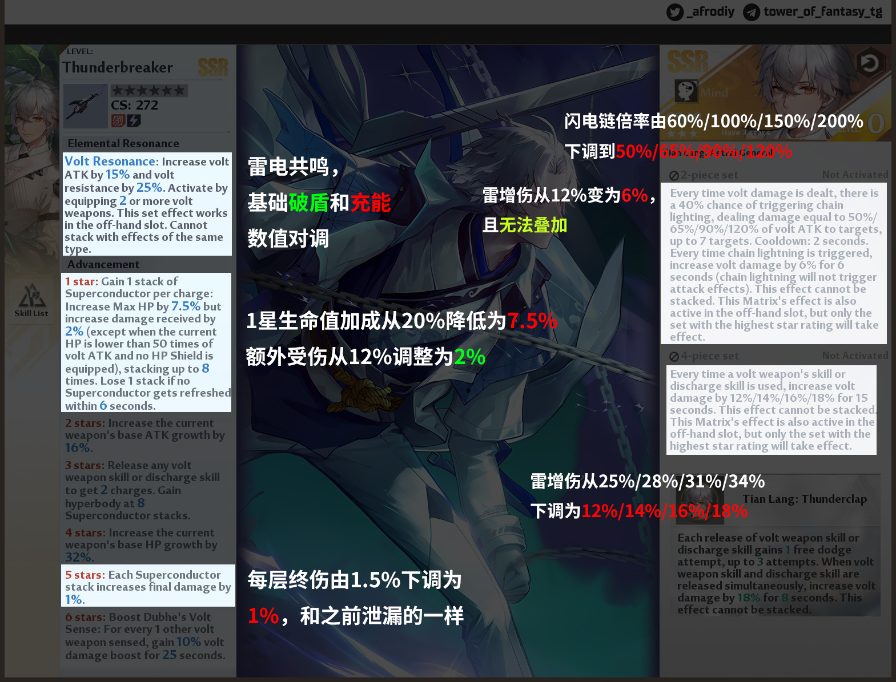
Task: Click the _afrodiy Twitter handle
Action: coord(710,11)
